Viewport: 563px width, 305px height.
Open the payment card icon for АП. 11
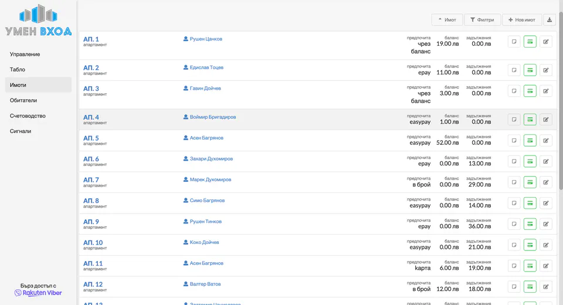coord(530,266)
